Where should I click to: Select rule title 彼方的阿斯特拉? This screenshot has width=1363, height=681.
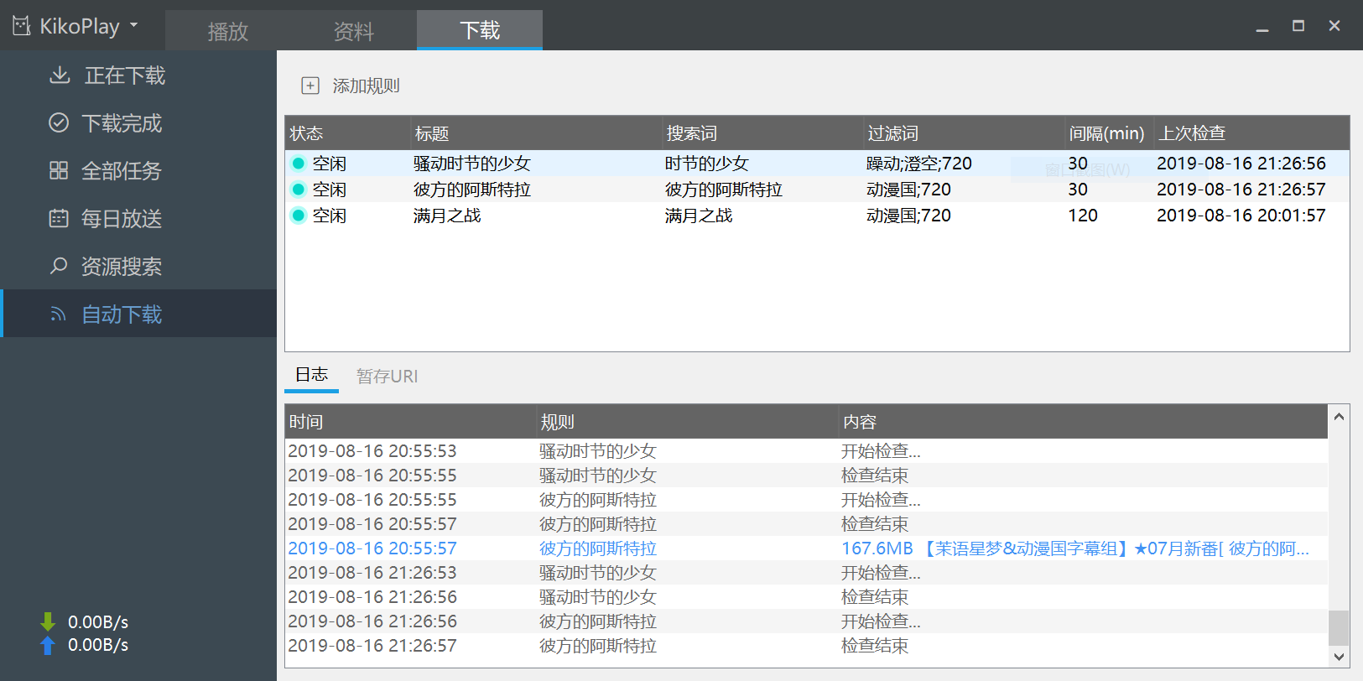472,190
